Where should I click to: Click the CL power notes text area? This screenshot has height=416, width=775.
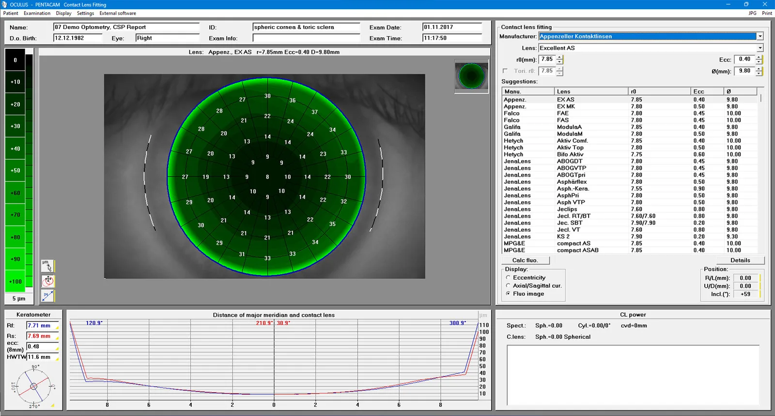pyautogui.click(x=633, y=375)
